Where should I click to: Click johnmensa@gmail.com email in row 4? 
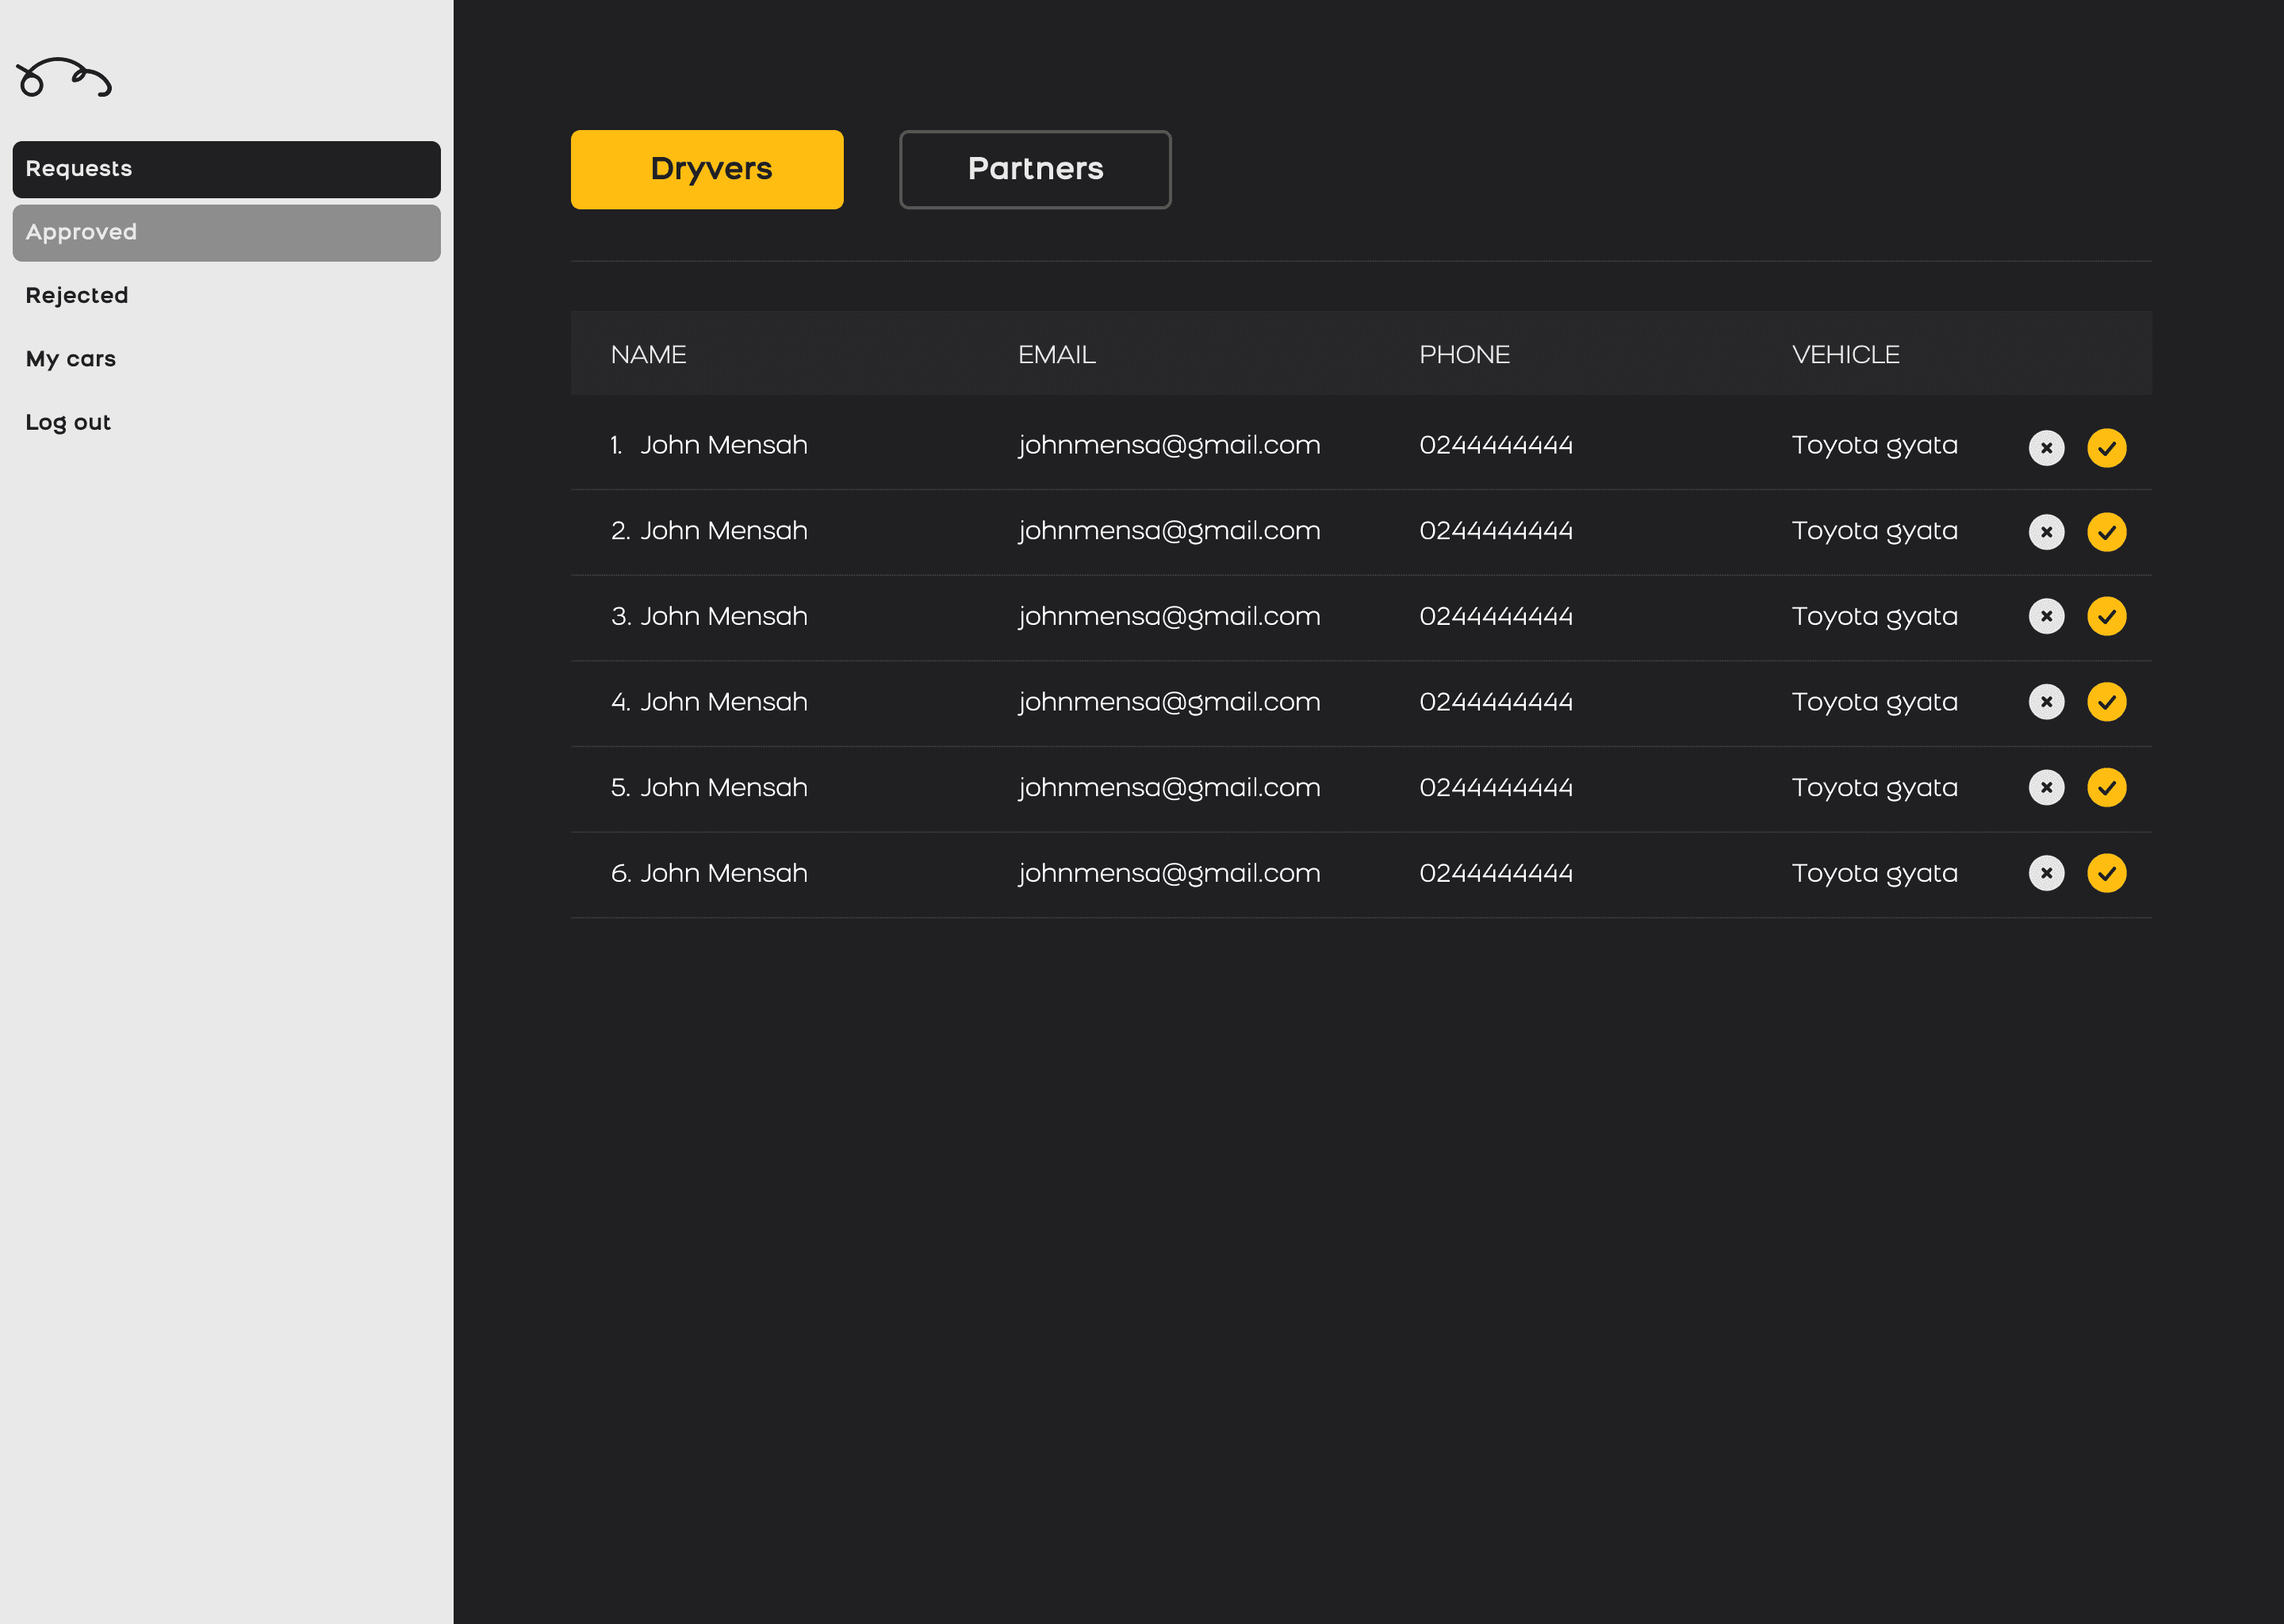pyautogui.click(x=1169, y=703)
